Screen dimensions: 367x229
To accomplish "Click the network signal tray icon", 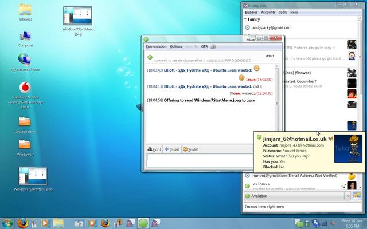I will tap(323, 224).
